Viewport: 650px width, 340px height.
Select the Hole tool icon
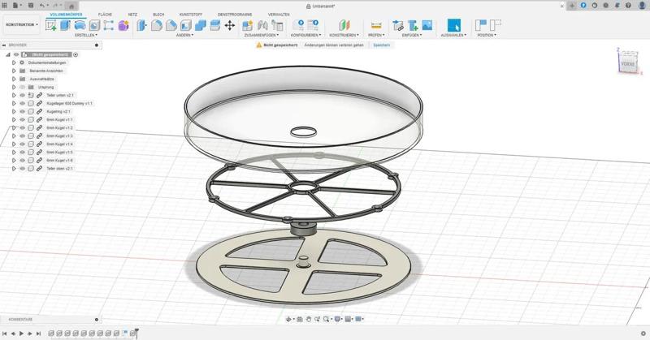pos(94,25)
